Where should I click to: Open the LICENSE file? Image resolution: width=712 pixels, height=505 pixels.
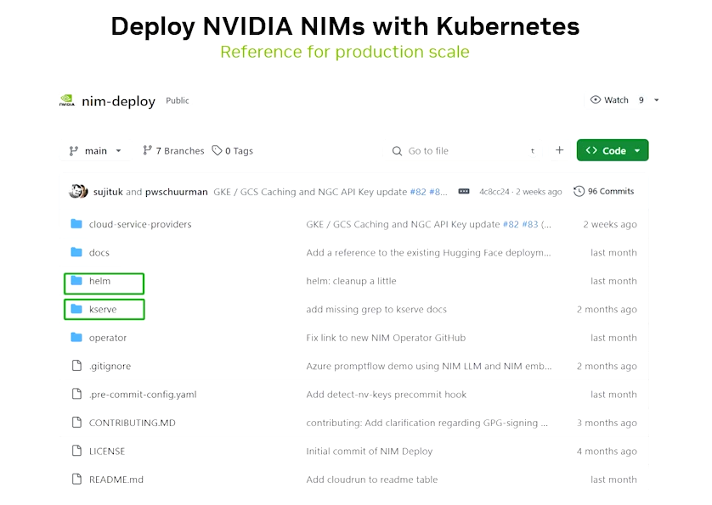pos(107,451)
